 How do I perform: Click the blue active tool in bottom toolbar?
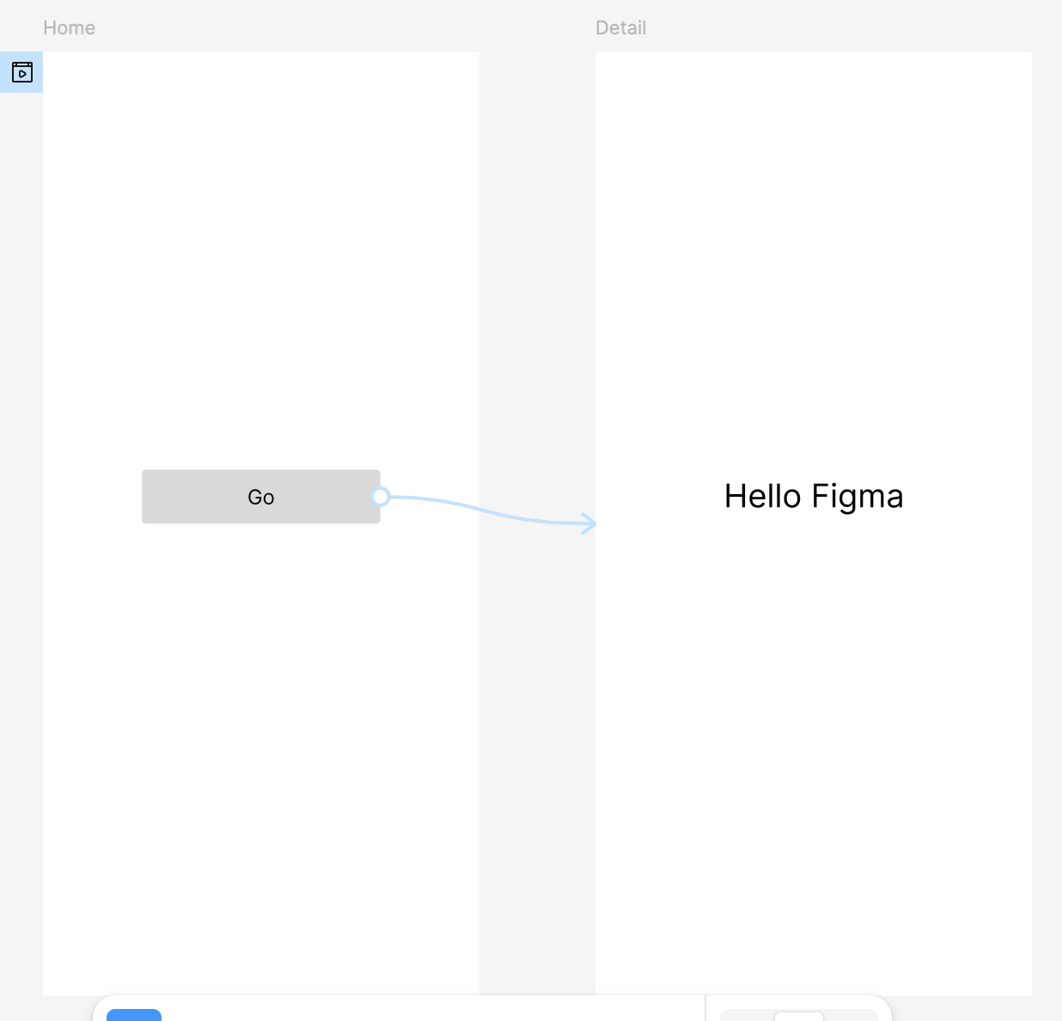[134, 1014]
